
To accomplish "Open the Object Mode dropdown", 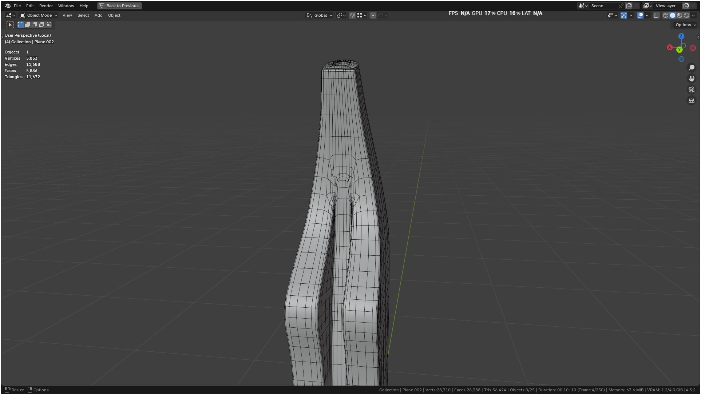I will point(39,15).
